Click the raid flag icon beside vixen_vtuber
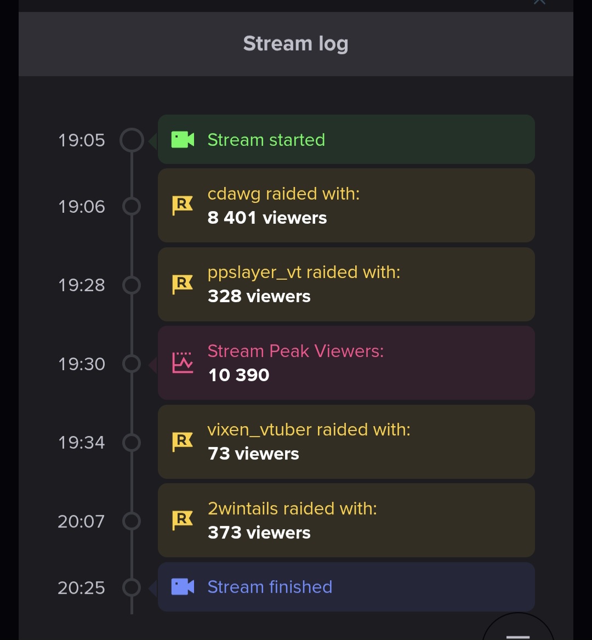The image size is (592, 640). pyautogui.click(x=182, y=441)
